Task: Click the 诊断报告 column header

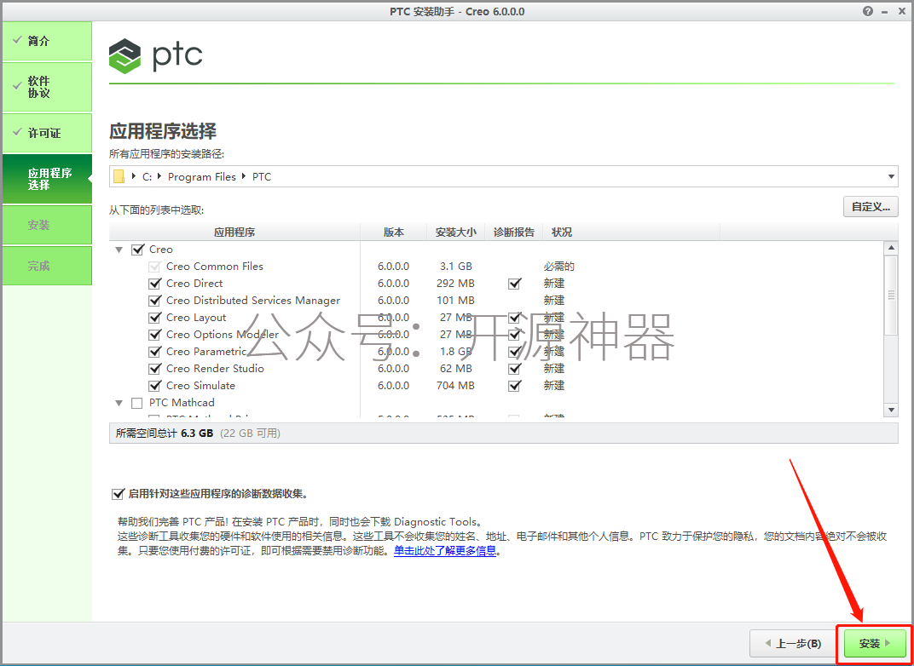Action: [x=513, y=233]
